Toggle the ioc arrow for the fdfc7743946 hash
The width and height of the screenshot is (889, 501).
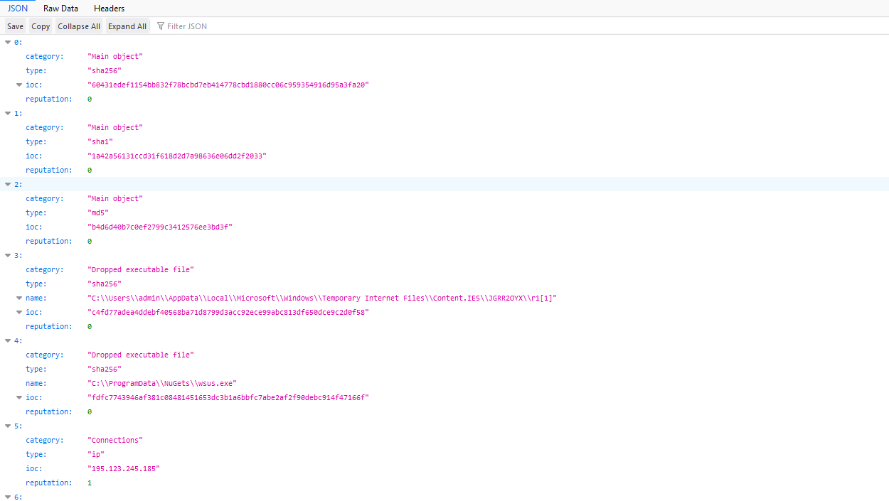pyautogui.click(x=20, y=398)
